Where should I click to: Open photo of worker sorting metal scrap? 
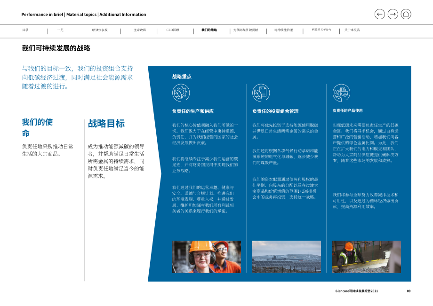point(367,257)
